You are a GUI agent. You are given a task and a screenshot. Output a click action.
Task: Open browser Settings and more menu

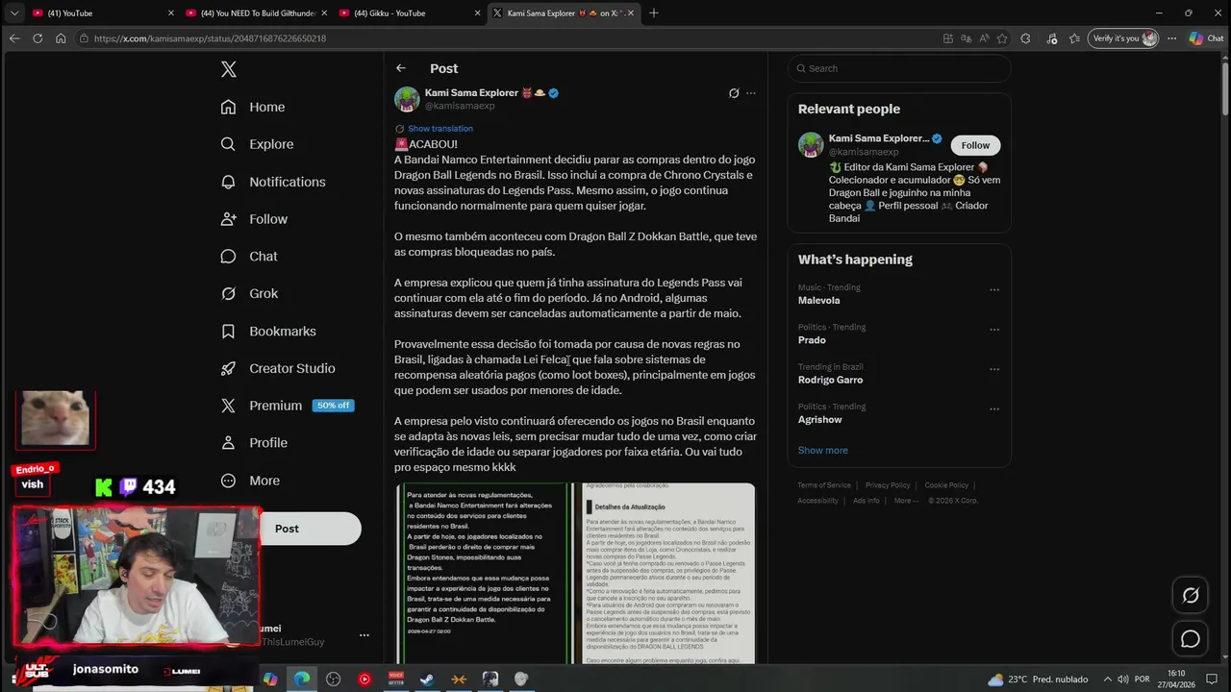(1171, 38)
